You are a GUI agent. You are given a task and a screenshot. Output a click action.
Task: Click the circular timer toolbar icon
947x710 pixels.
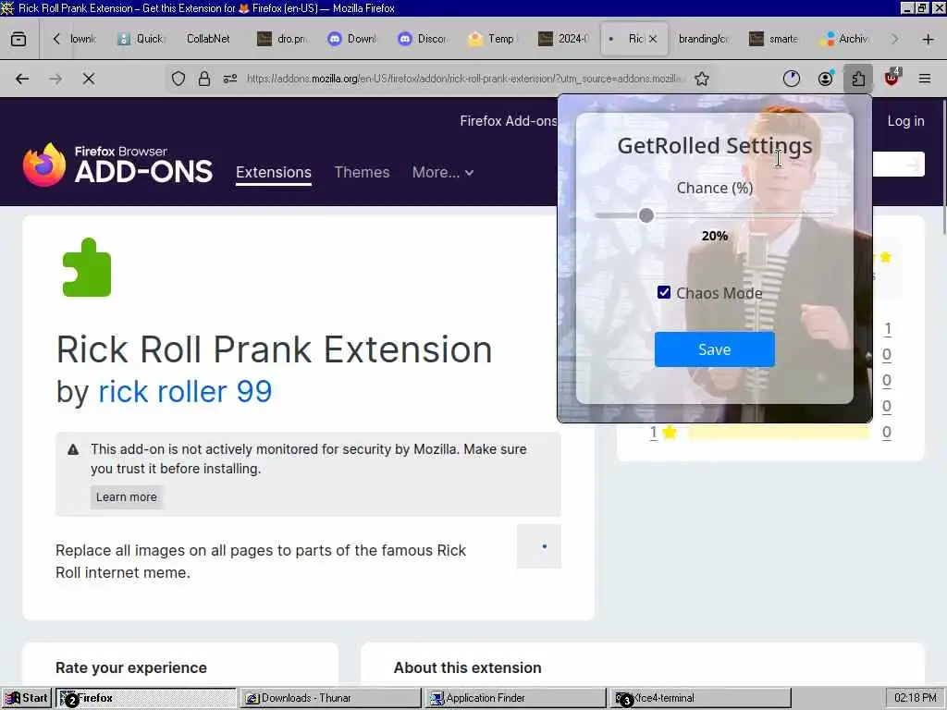(x=792, y=80)
